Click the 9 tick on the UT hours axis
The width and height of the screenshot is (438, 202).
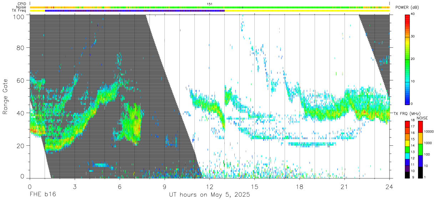(164, 186)
